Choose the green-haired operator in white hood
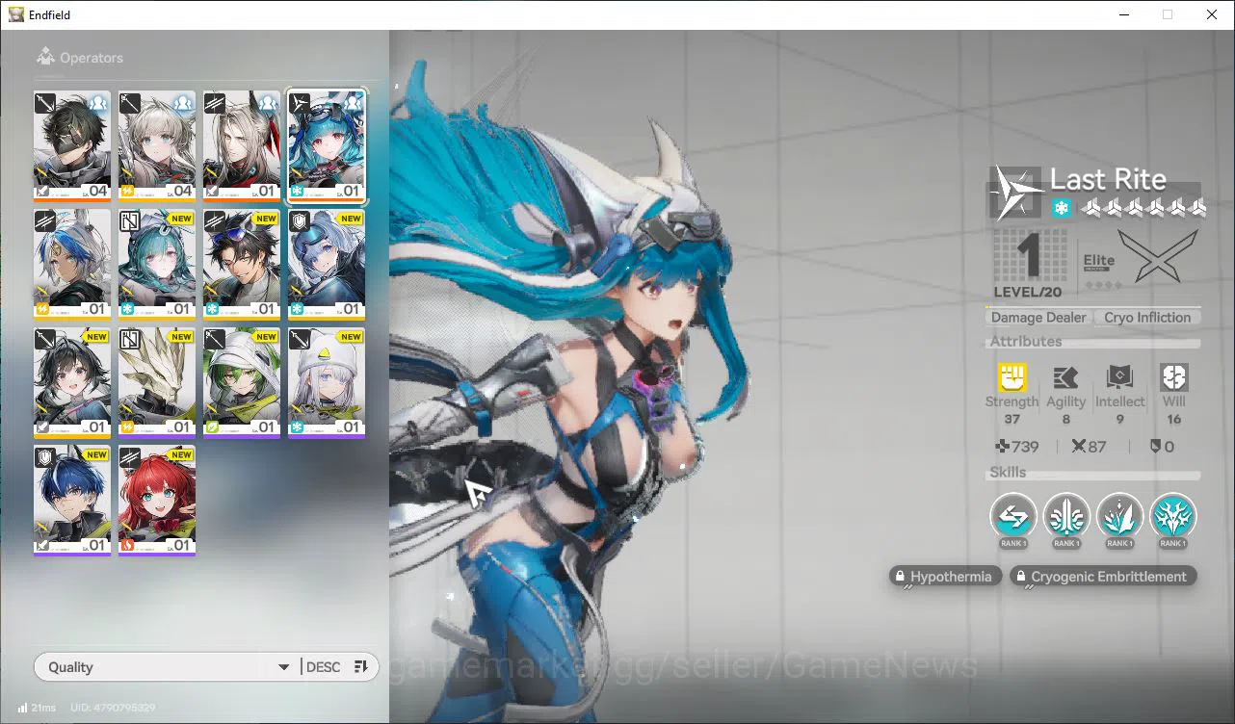The width and height of the screenshot is (1235, 724). coord(242,383)
